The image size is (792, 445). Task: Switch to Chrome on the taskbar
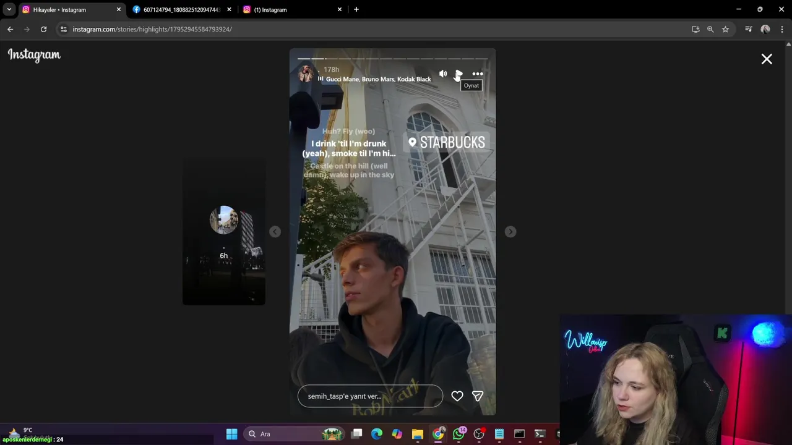(x=438, y=434)
